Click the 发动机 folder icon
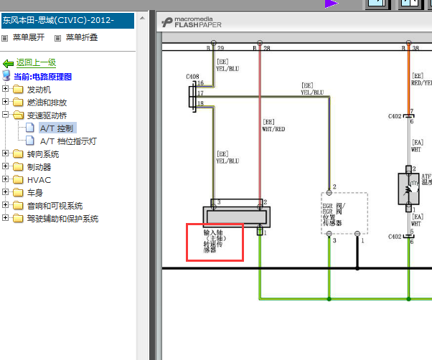This screenshot has height=360, width=432. tap(18, 89)
